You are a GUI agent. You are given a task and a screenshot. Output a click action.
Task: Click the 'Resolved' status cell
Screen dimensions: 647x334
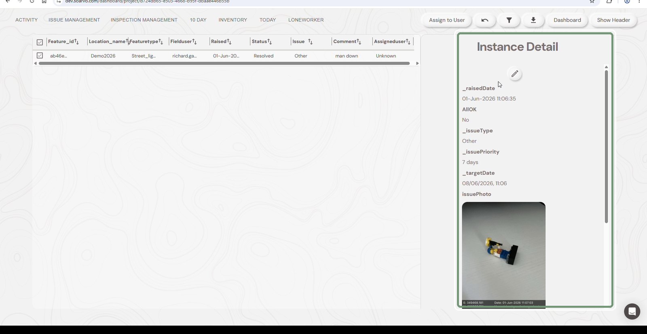[264, 56]
